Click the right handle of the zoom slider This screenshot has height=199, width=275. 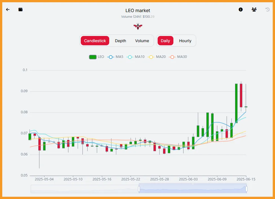pos(246,189)
